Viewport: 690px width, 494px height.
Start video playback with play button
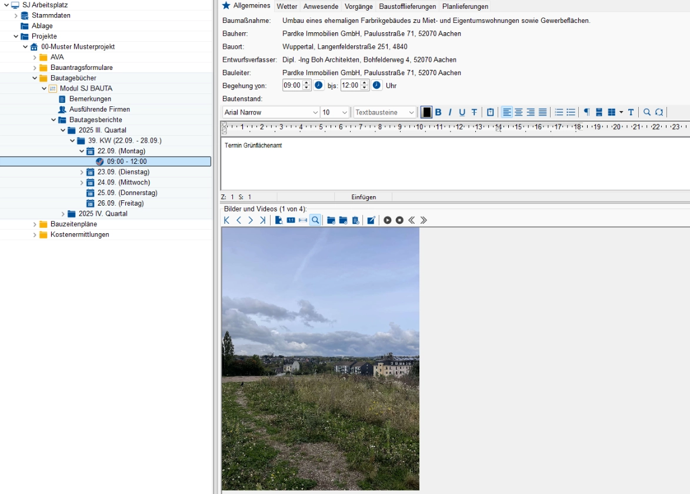pyautogui.click(x=388, y=220)
